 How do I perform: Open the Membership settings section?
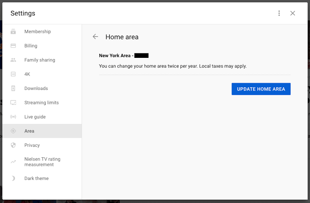point(42,32)
